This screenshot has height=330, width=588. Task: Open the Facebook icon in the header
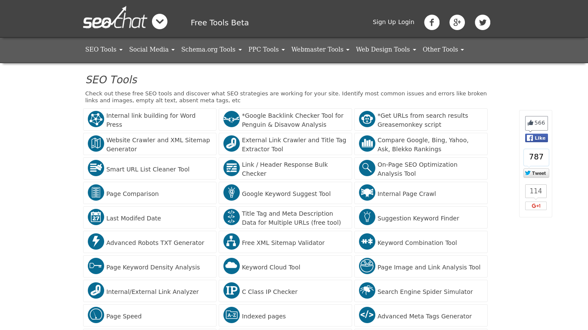tap(432, 22)
